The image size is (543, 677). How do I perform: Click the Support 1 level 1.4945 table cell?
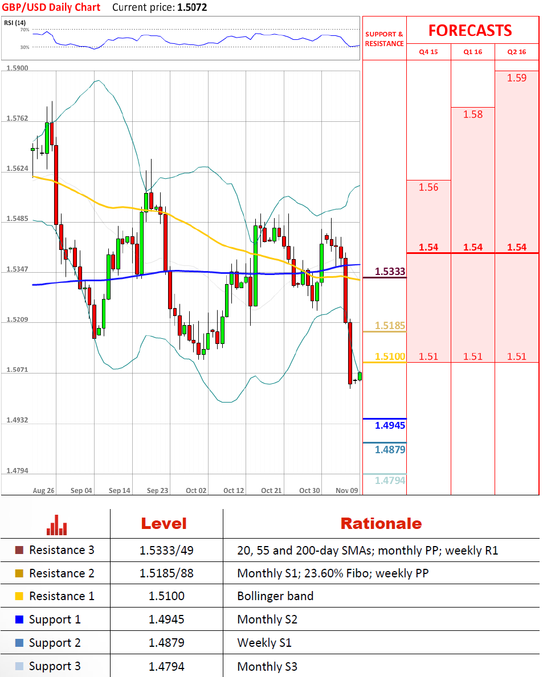[166, 619]
